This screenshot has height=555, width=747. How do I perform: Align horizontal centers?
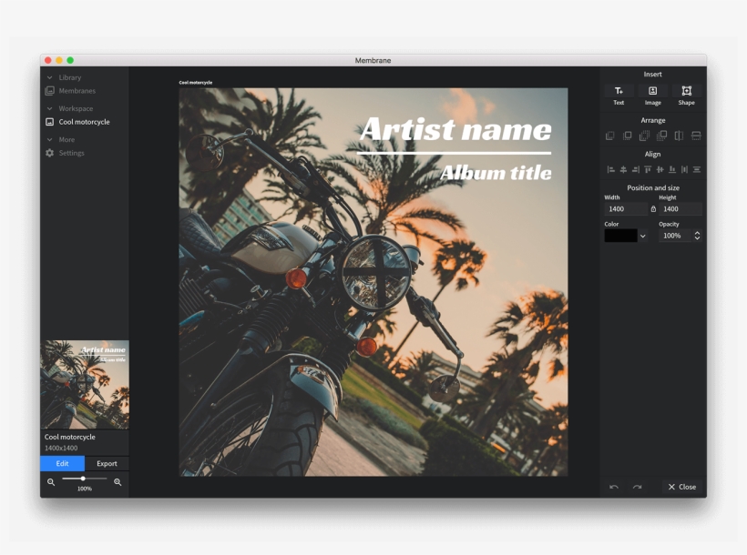tap(623, 169)
